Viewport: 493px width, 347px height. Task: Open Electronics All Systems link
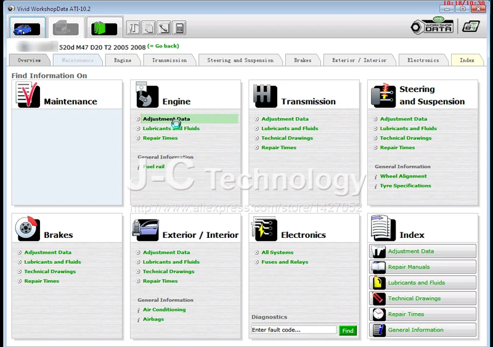277,252
